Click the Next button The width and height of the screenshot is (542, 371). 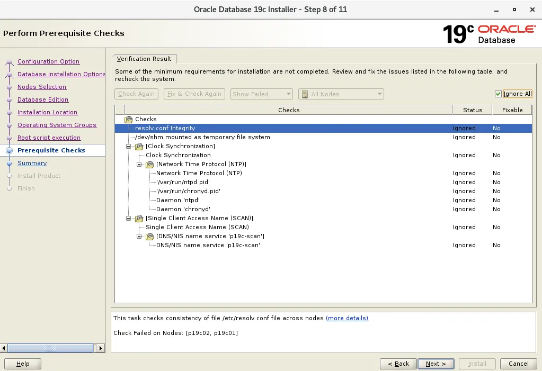[x=436, y=364]
